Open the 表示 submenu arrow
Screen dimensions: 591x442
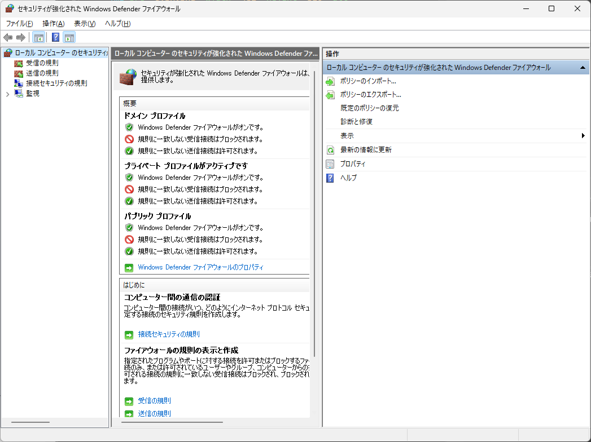click(583, 136)
